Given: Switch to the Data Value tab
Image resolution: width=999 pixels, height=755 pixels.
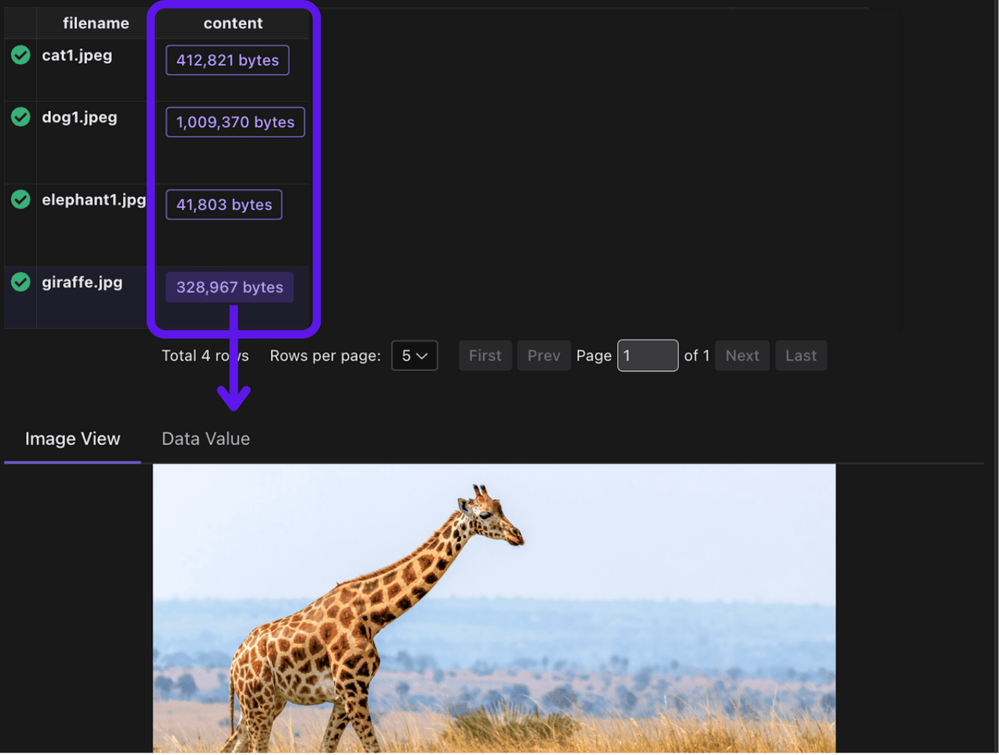Looking at the screenshot, I should (206, 439).
